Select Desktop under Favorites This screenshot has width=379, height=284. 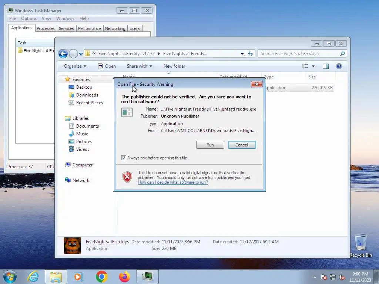click(x=84, y=87)
